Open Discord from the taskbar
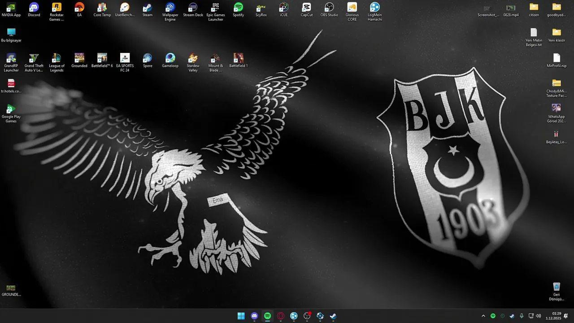 tap(254, 316)
